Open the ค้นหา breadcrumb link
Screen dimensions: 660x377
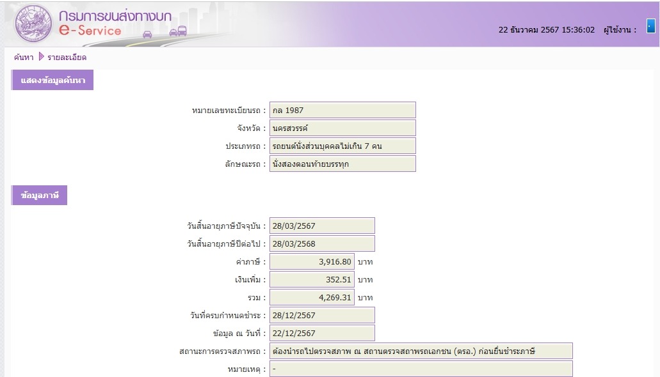[24, 57]
